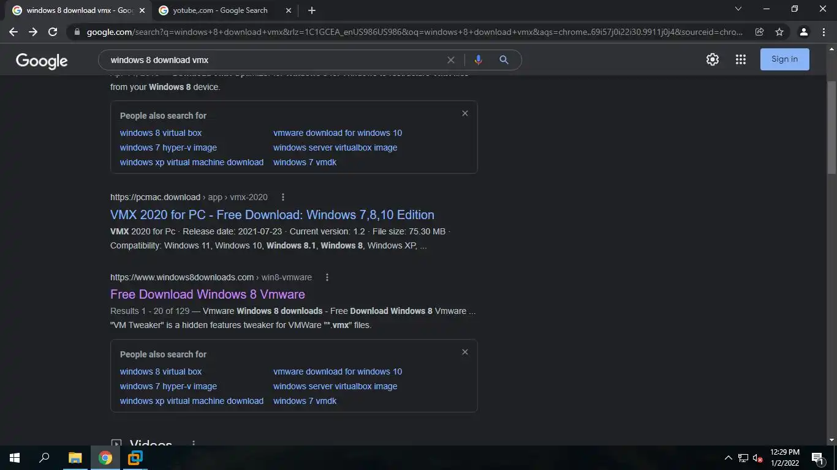This screenshot has width=837, height=470.
Task: Open 'windows xp virtual machine download' upper suggestion
Action: point(192,162)
